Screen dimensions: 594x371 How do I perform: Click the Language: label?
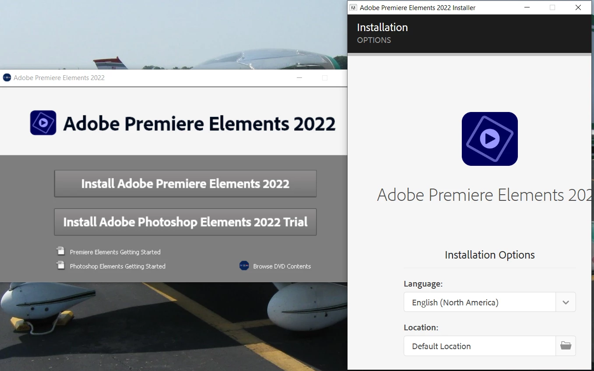[423, 284]
